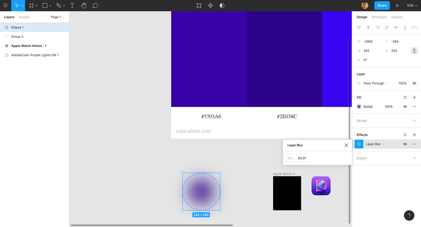Screen dimensions: 421x227
Task: Present the prototype with play icon
Action: coord(397,5)
